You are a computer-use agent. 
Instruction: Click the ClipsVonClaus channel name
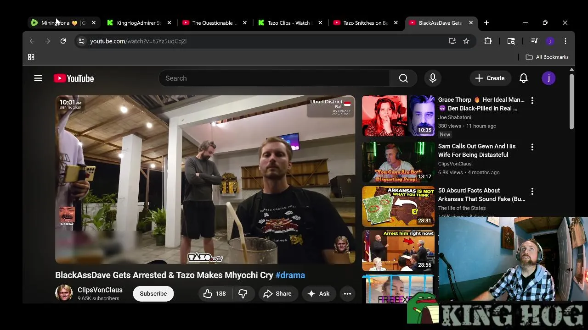[100, 290]
